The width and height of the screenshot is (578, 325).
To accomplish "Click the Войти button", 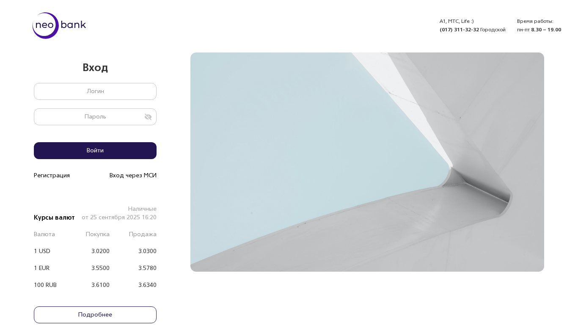I will 95,151.
